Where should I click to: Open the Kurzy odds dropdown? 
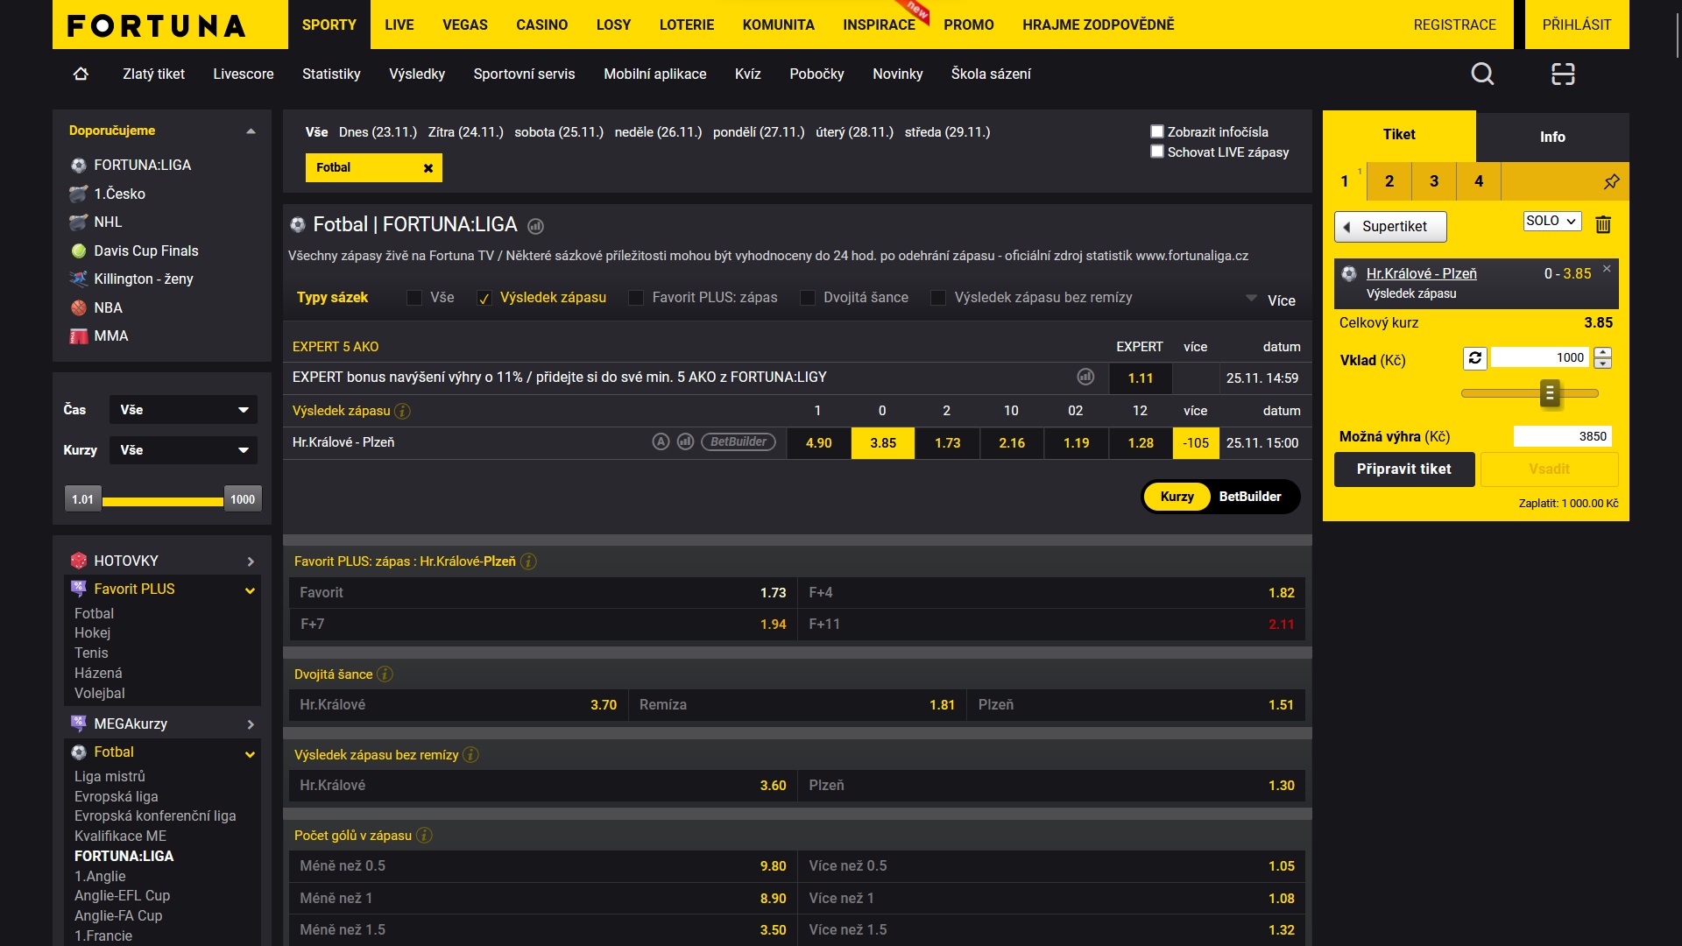coord(183,450)
